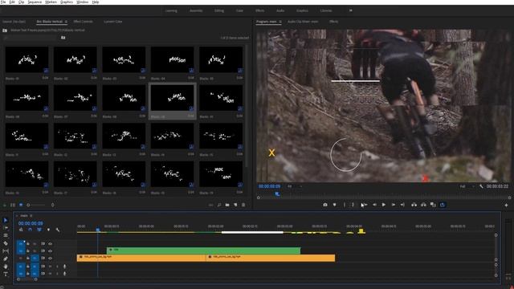The height and width of the screenshot is (289, 514).
Task: Select the green clip on the timeline
Action: (203, 250)
